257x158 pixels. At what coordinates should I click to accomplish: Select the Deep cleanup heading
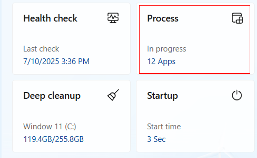click(x=52, y=96)
